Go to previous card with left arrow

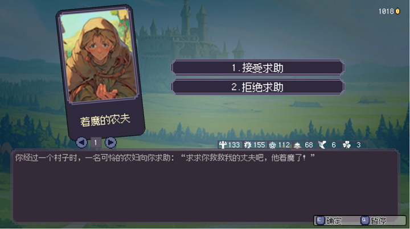(x=81, y=143)
